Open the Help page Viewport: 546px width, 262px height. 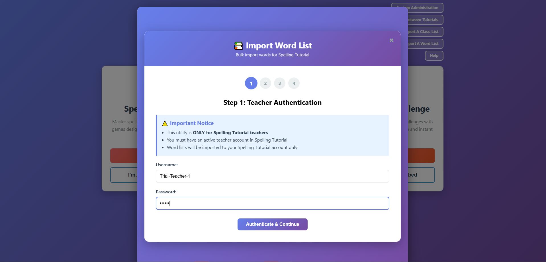tap(433, 56)
